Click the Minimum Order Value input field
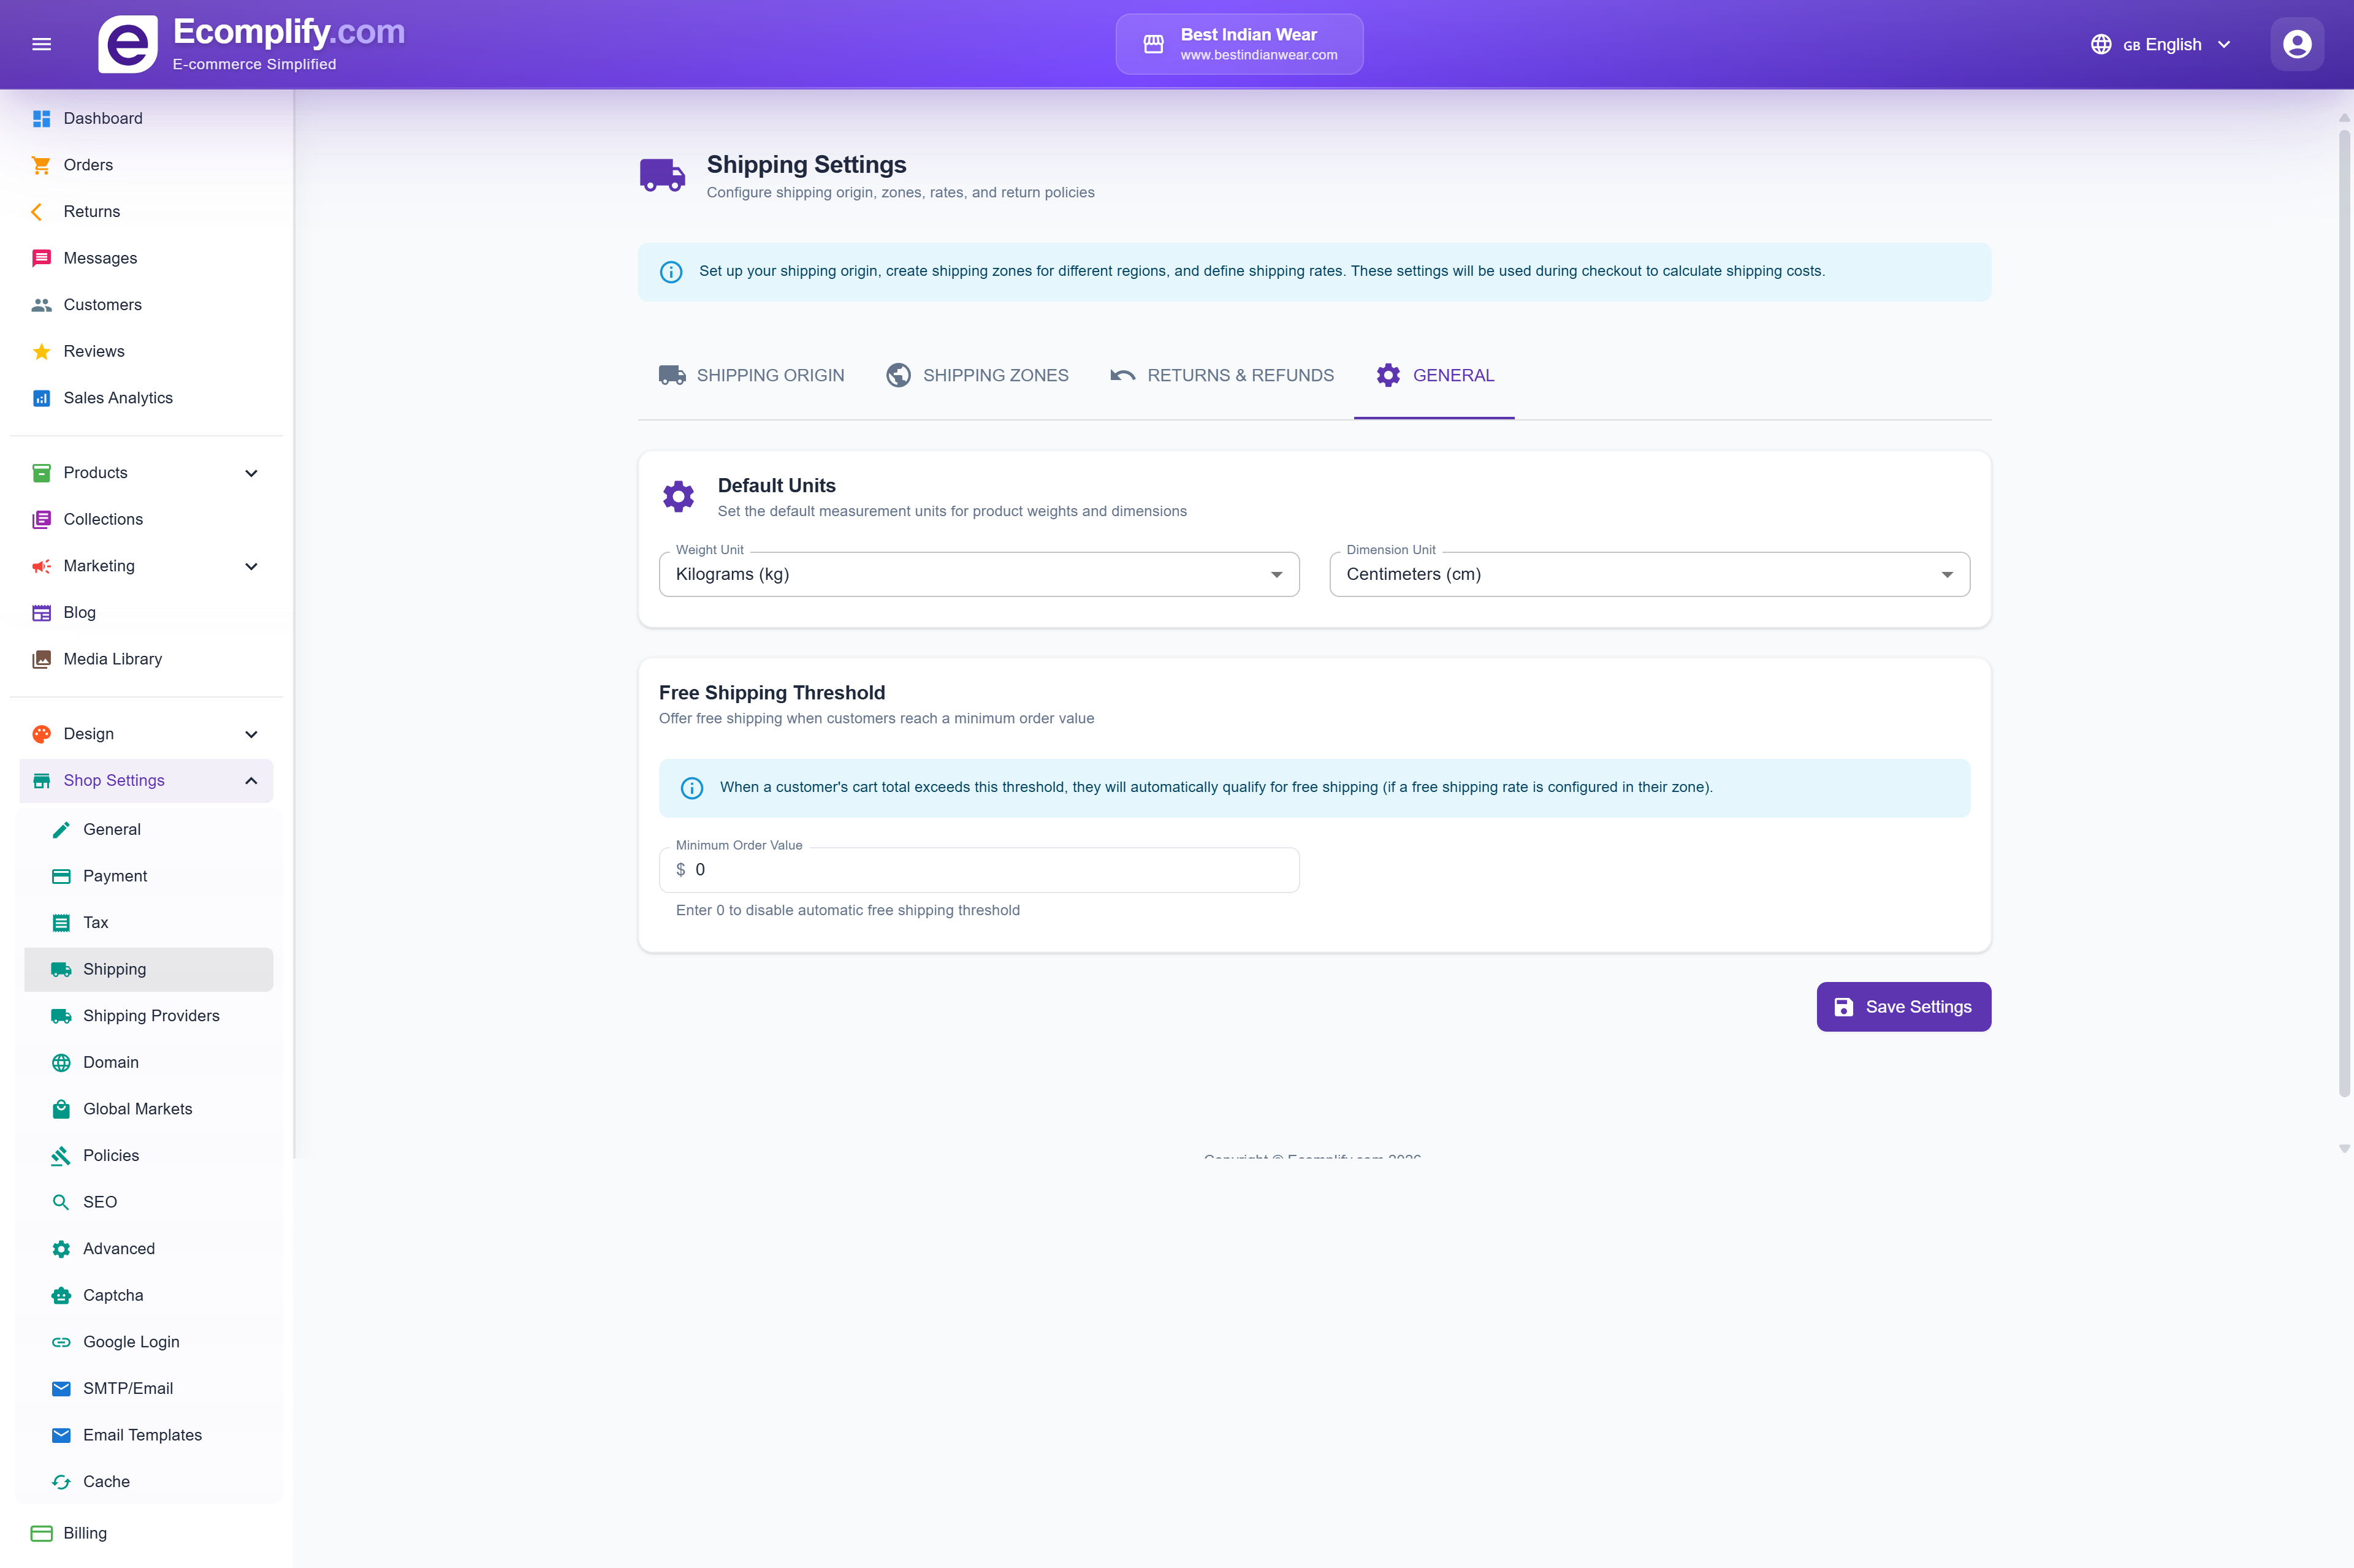2354x1568 pixels. [x=978, y=869]
